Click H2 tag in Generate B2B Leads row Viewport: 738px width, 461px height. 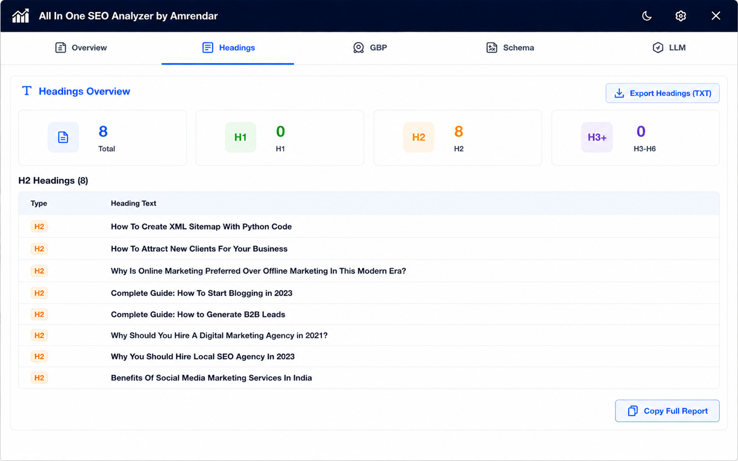39,314
